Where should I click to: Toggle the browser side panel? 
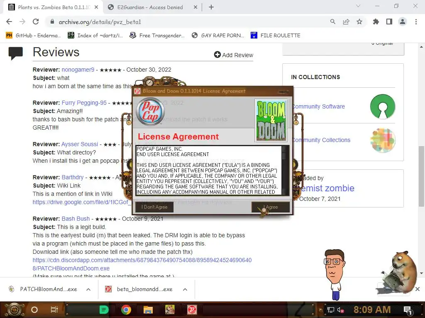coord(389,22)
